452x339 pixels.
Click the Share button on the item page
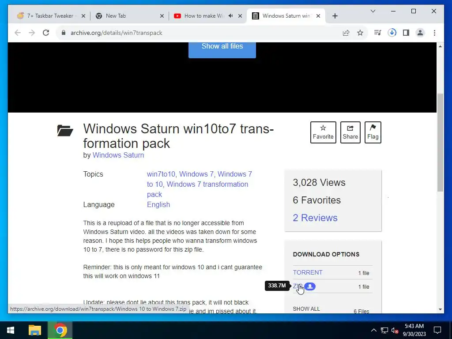(x=350, y=132)
